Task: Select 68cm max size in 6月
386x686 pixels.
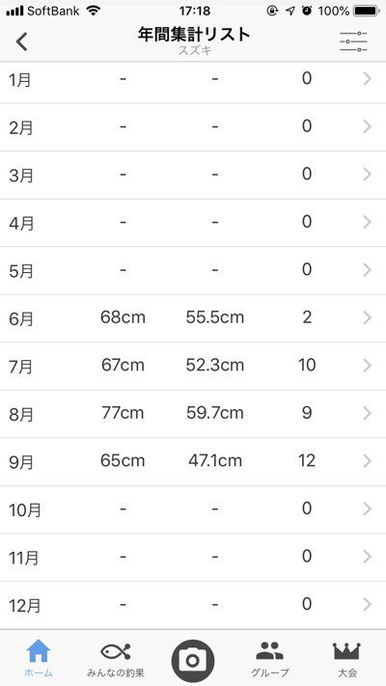Action: (123, 317)
